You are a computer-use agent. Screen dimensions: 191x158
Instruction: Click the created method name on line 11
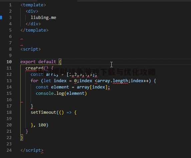click(x=34, y=68)
